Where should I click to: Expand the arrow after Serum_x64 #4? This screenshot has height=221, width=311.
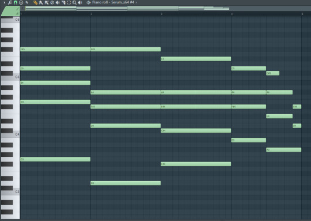(x=136, y=2)
